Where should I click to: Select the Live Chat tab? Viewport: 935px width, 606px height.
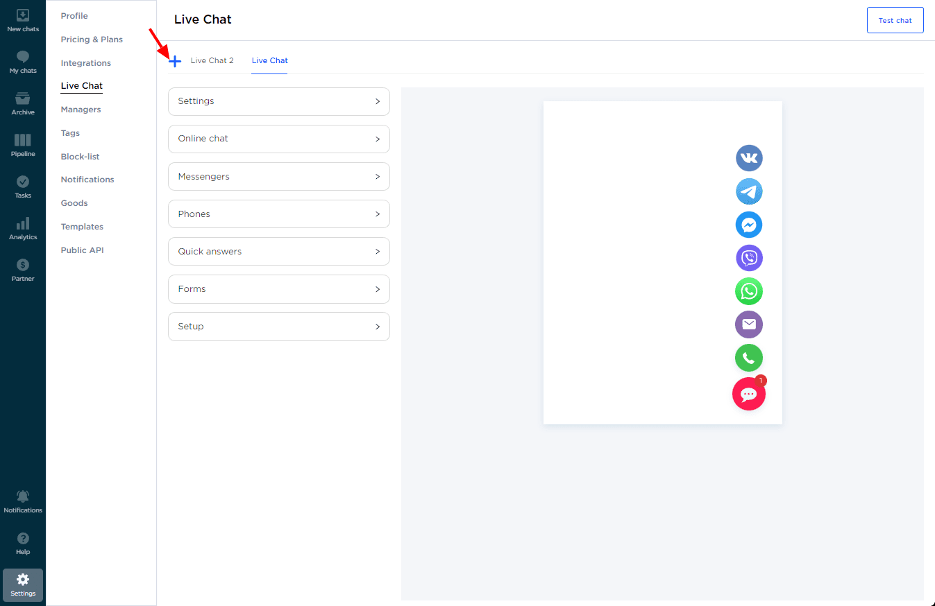(x=269, y=61)
